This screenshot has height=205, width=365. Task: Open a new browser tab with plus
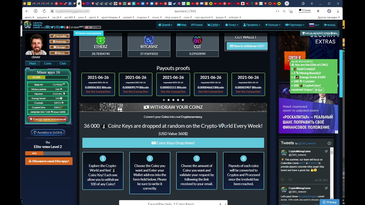[x=287, y=4]
